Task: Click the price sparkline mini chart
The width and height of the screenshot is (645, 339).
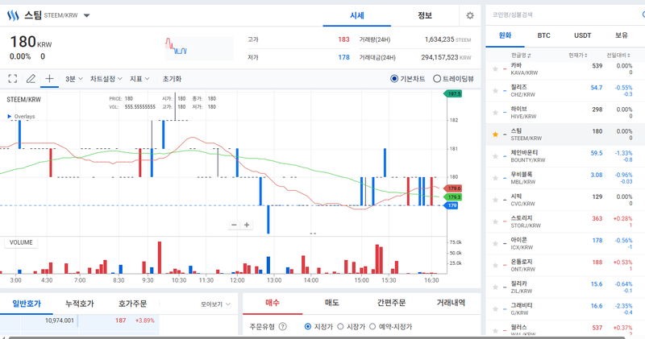Action: (198, 48)
